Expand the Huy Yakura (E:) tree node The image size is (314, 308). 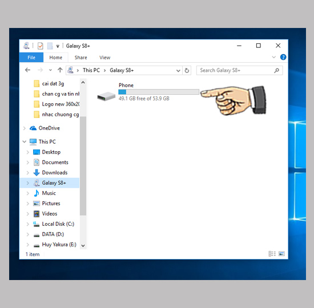[x=27, y=245]
